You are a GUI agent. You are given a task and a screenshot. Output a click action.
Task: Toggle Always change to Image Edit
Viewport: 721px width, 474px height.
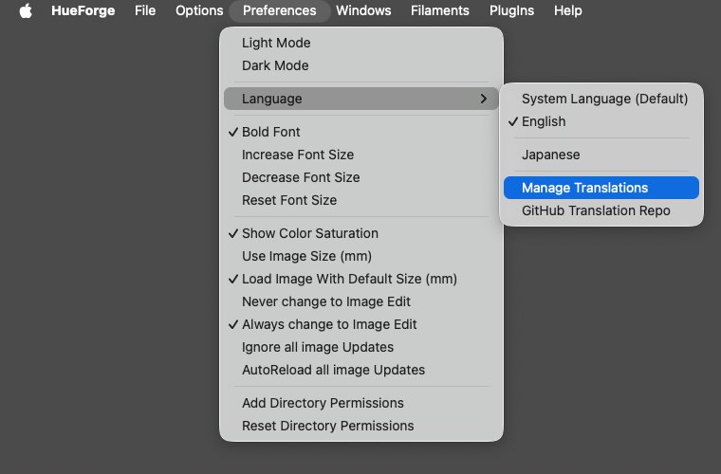[360, 324]
